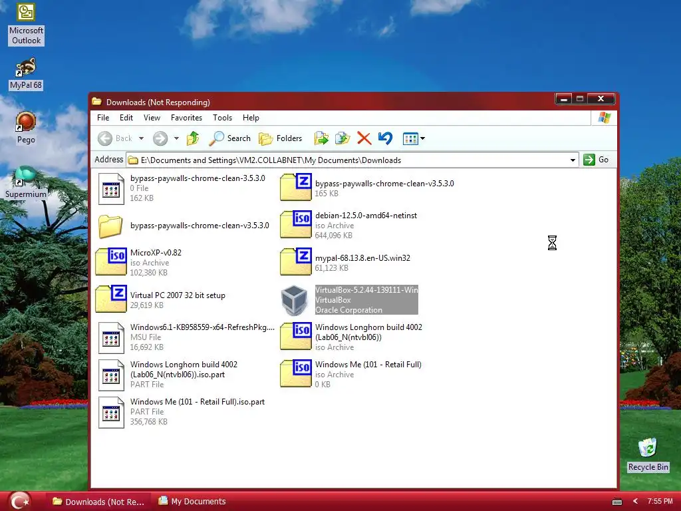The height and width of the screenshot is (511, 681).
Task: Select the VirtualBox installer cube icon
Action: click(295, 300)
